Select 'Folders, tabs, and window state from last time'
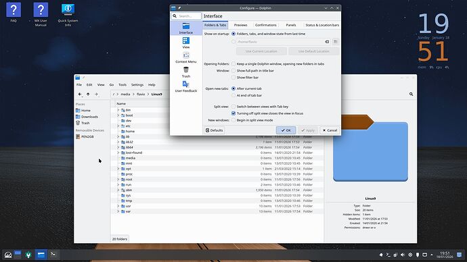Image resolution: width=467 pixels, height=262 pixels. click(x=234, y=34)
